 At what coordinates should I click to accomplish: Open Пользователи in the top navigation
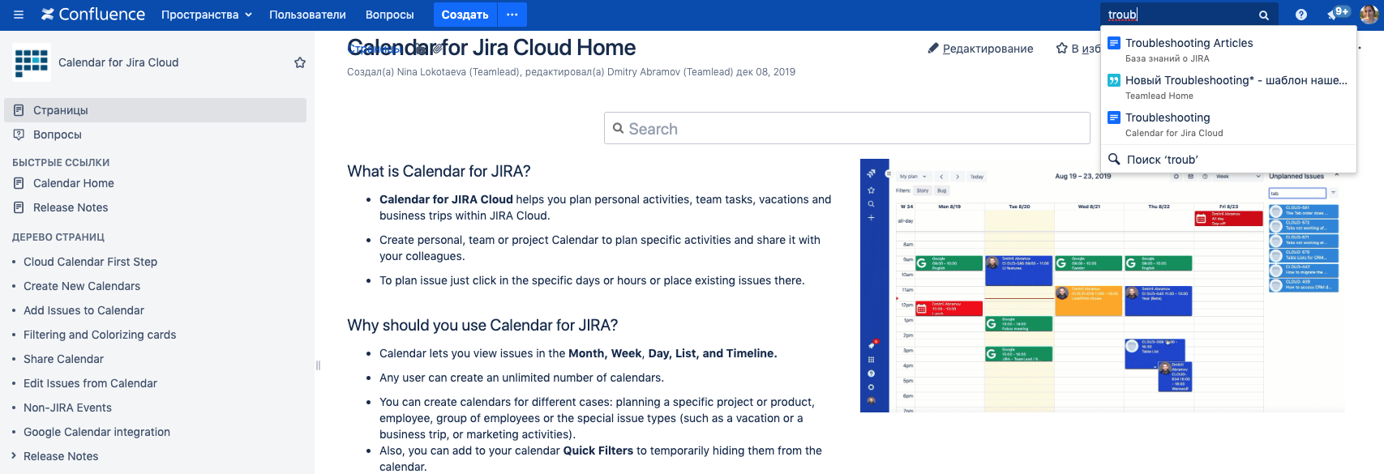click(307, 15)
